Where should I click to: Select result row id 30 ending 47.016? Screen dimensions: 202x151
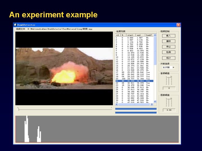click(134, 100)
